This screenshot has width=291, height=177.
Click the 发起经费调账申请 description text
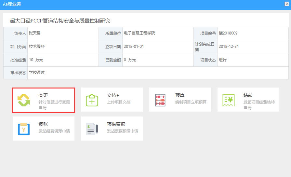point(54,131)
